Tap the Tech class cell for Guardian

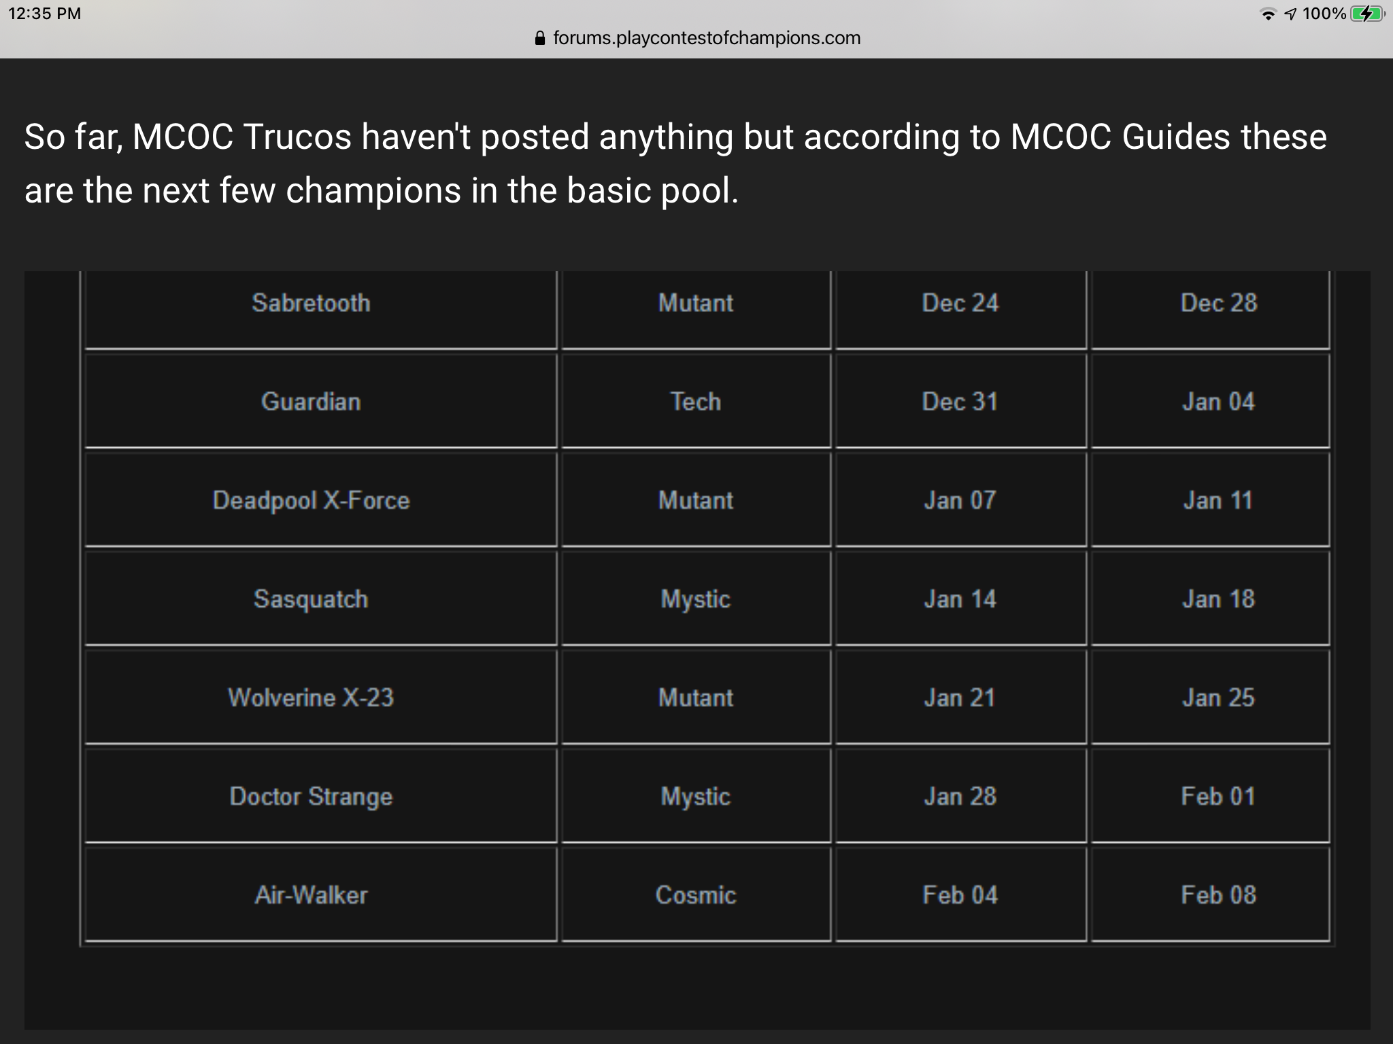pyautogui.click(x=696, y=401)
